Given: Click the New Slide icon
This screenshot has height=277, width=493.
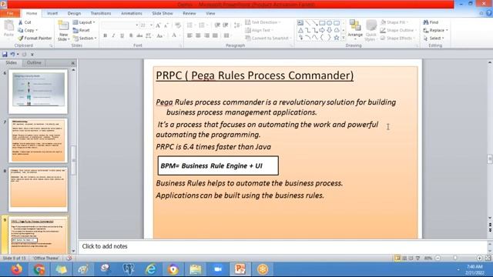Looking at the screenshot, I should pos(63,26).
